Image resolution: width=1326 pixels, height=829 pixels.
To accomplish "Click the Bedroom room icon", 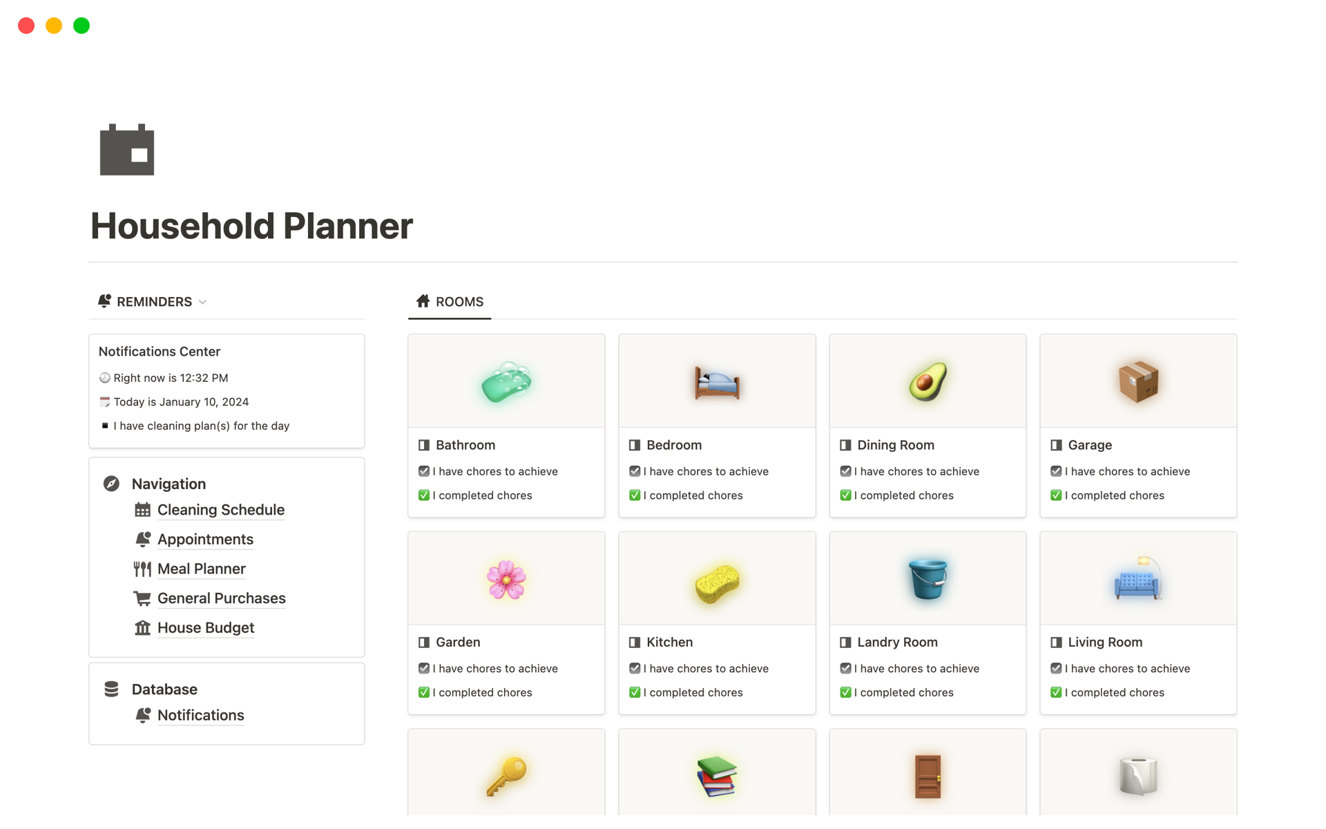I will (x=717, y=381).
